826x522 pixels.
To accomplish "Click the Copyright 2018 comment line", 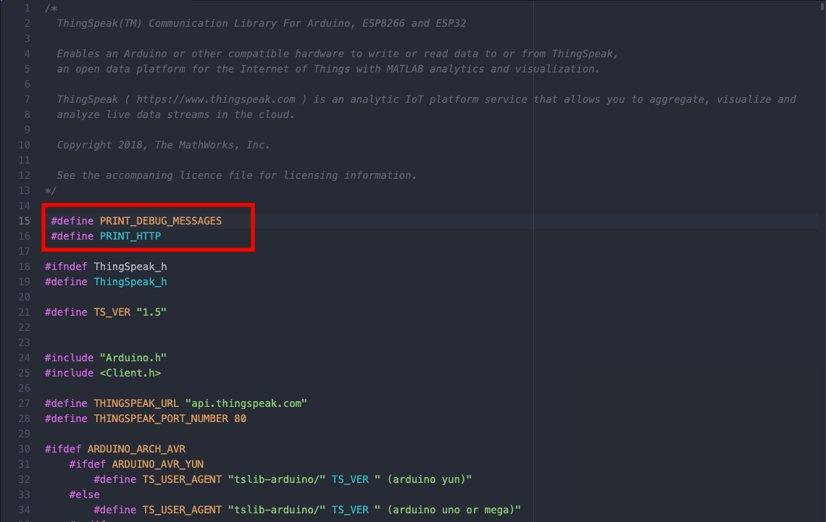I will point(163,146).
